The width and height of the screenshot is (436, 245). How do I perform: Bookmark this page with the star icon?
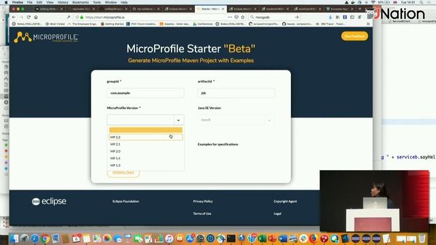coord(243,17)
